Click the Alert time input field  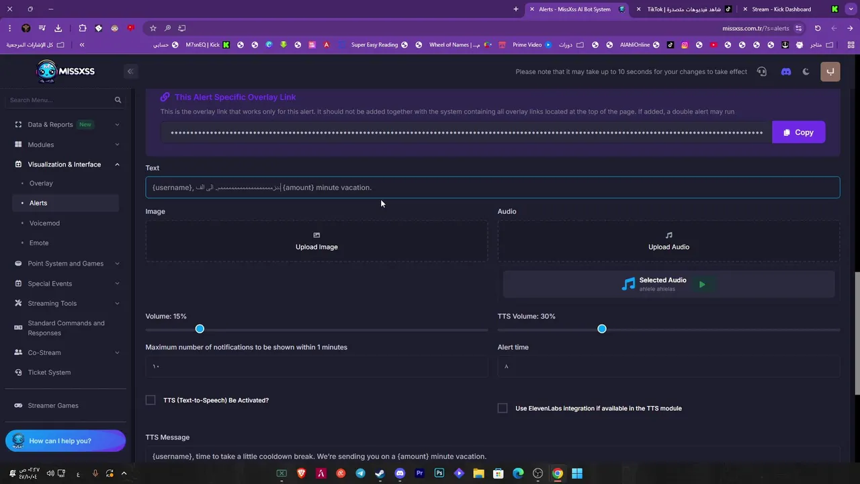[x=669, y=366]
